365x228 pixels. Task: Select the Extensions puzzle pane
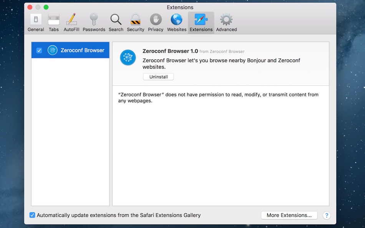pos(201,23)
